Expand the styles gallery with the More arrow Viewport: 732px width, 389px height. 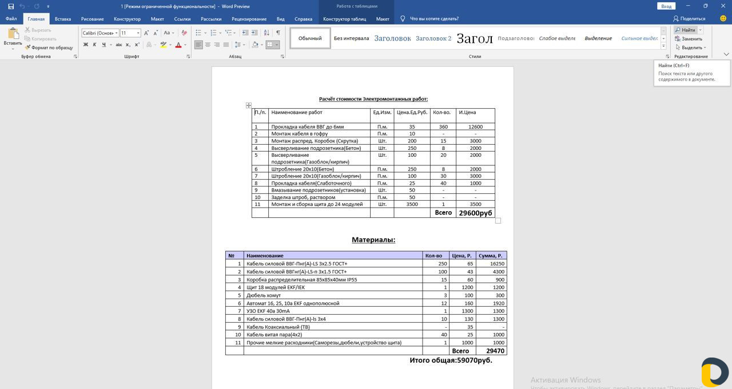coord(663,46)
